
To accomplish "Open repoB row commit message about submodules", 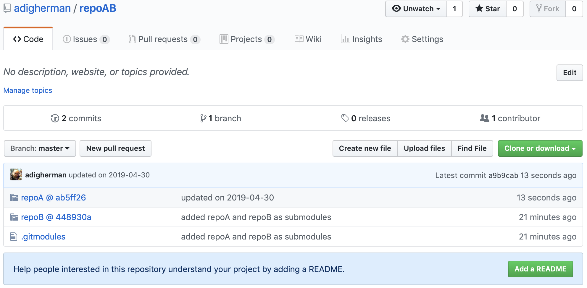I will point(256,217).
